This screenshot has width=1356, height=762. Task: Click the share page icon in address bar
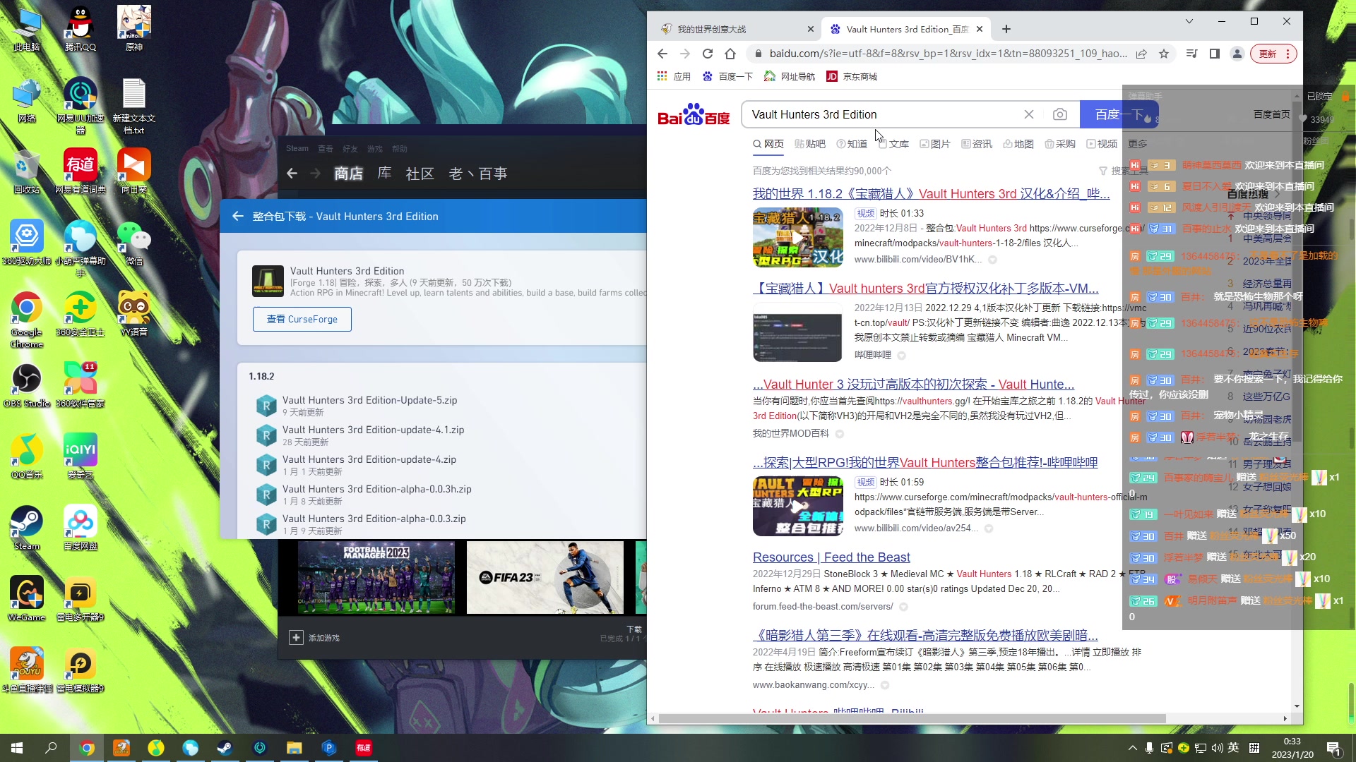click(1141, 54)
